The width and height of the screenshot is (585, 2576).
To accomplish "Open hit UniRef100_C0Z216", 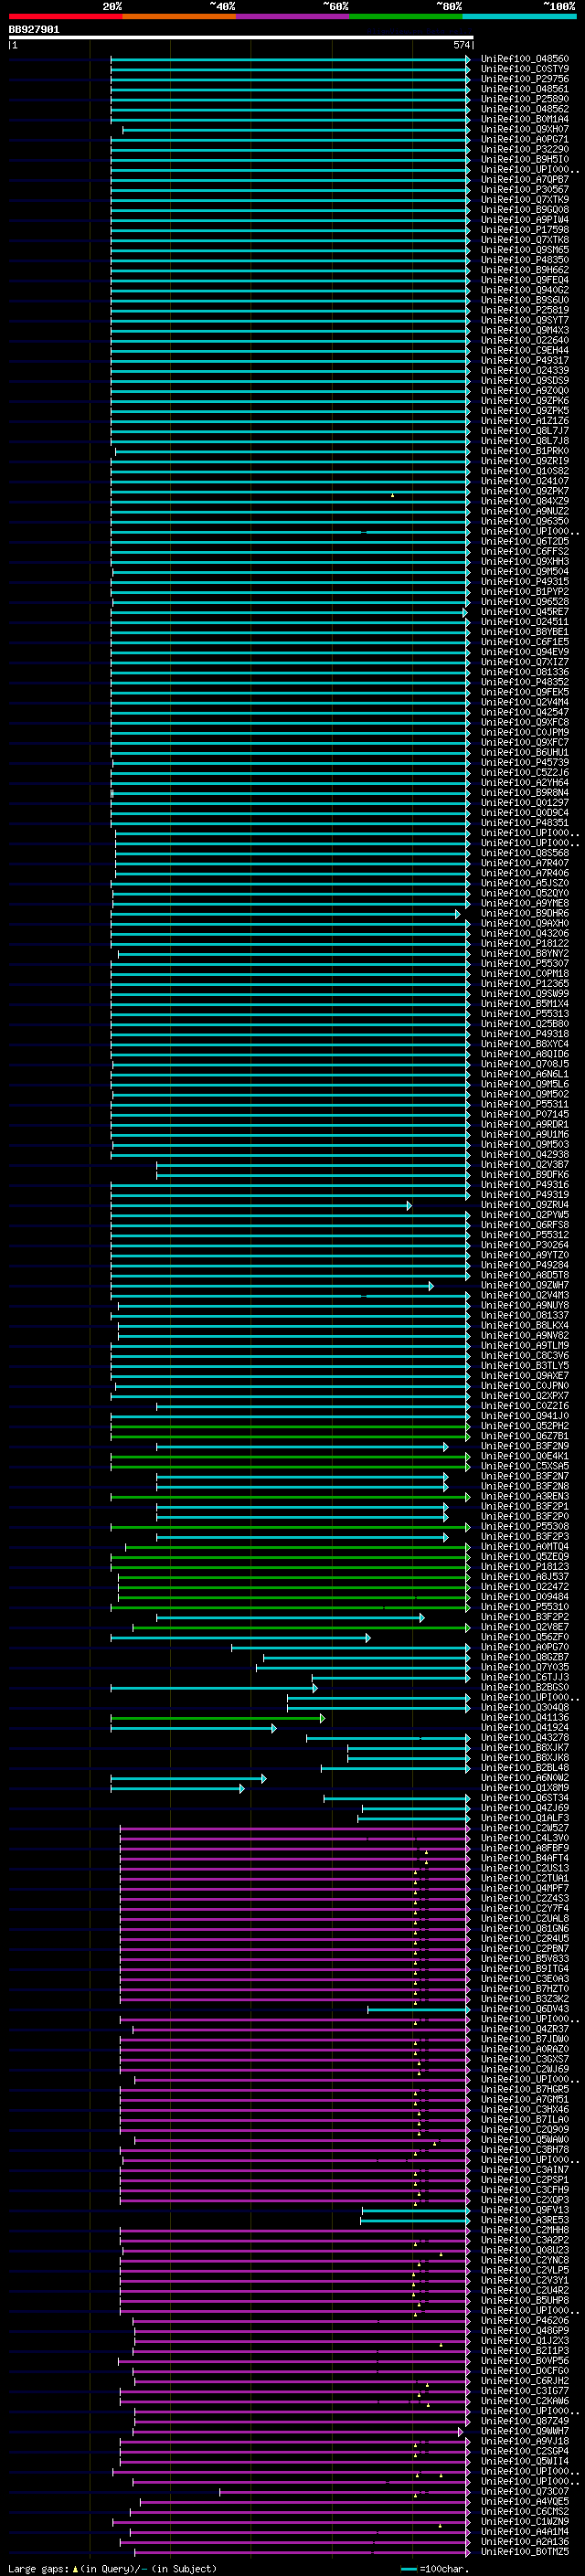I will click(524, 1405).
